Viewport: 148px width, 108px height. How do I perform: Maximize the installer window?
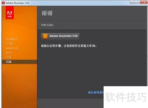click(x=138, y=2)
